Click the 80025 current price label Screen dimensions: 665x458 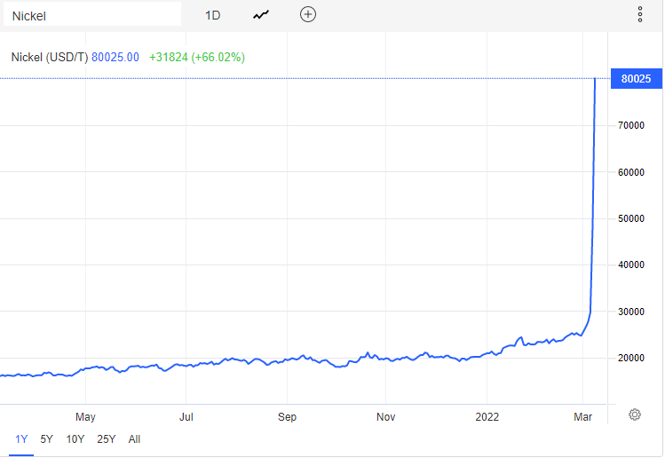pyautogui.click(x=636, y=78)
